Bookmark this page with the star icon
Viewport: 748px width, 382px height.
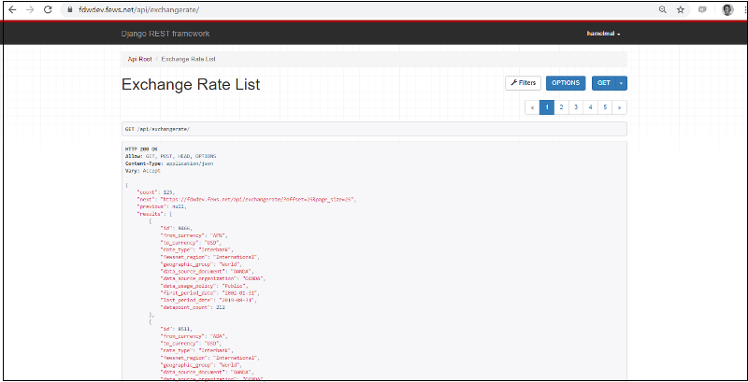681,9
